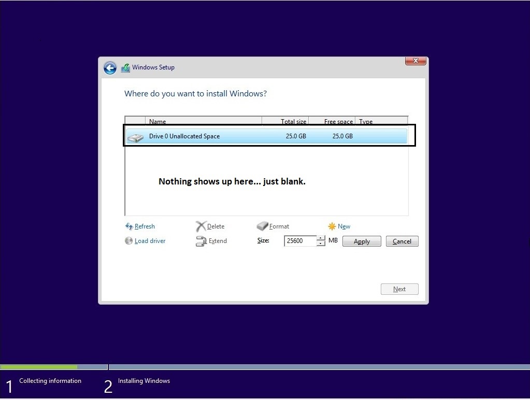The height and width of the screenshot is (400, 530).
Task: Click the Load driver disc icon
Action: pyautogui.click(x=128, y=241)
